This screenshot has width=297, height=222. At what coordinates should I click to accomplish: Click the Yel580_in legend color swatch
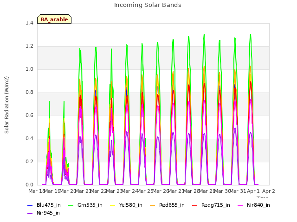[112, 205]
